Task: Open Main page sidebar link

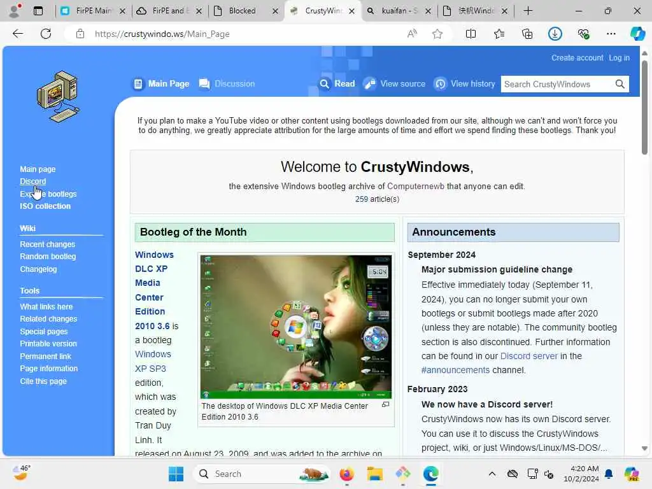Action: (x=38, y=169)
